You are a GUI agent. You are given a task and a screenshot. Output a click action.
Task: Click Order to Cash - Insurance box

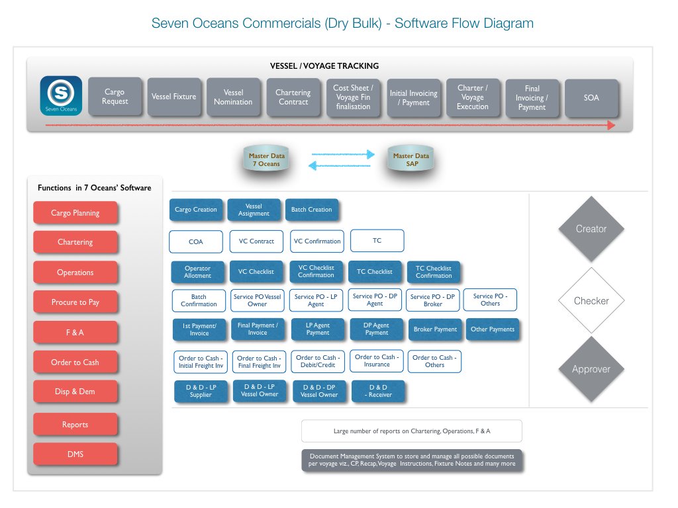tap(377, 360)
